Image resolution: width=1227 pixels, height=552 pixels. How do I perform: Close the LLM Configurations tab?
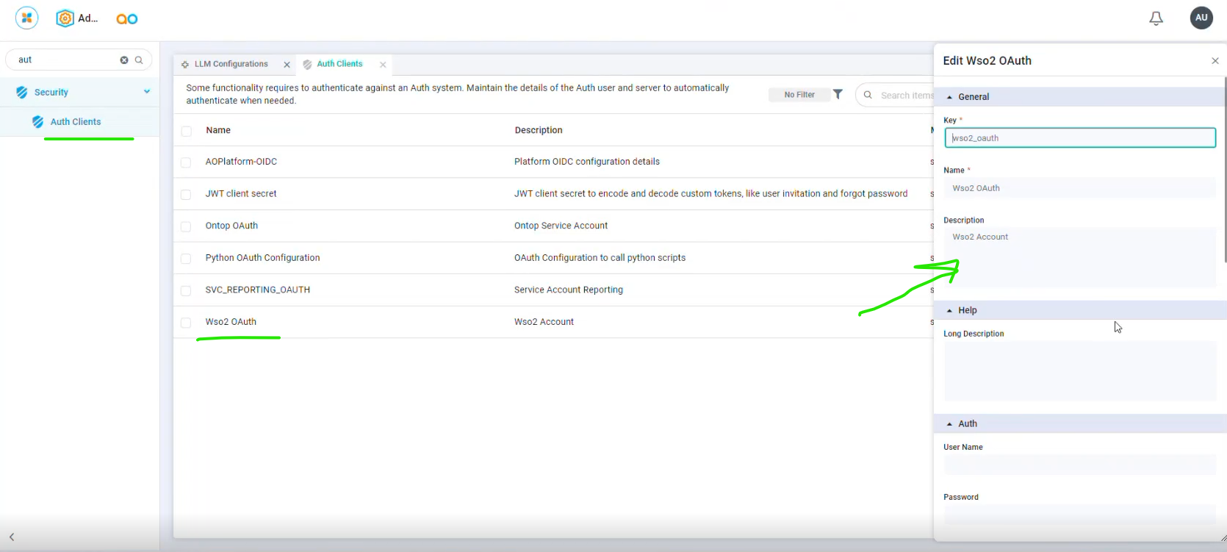287,65
